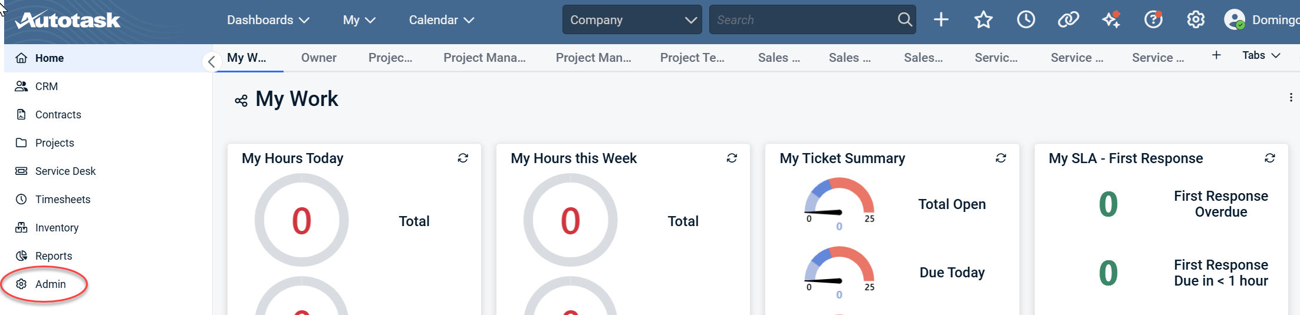Collapse the left navigation sidebar
Screen dimensions: 1300x315
[211, 62]
